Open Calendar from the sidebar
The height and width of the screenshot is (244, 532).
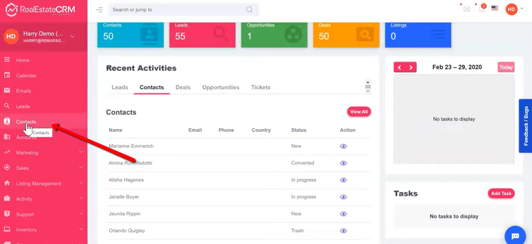tap(26, 76)
